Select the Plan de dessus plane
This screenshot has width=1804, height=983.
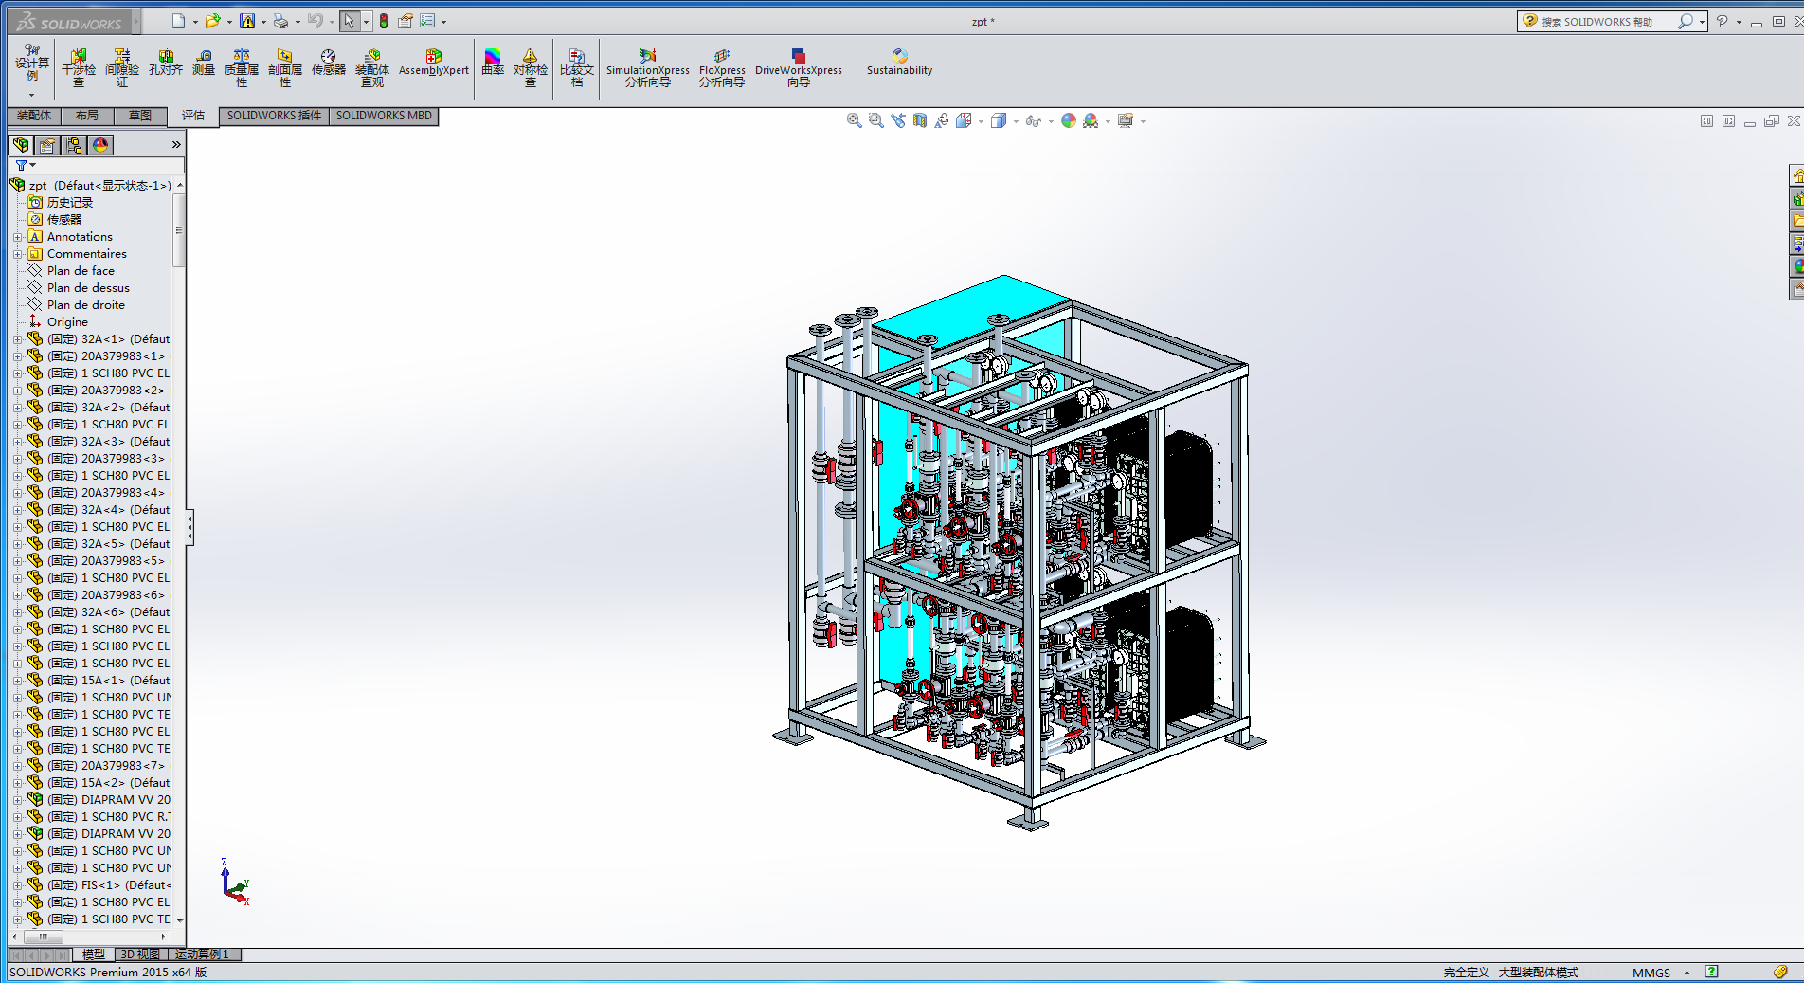88,288
